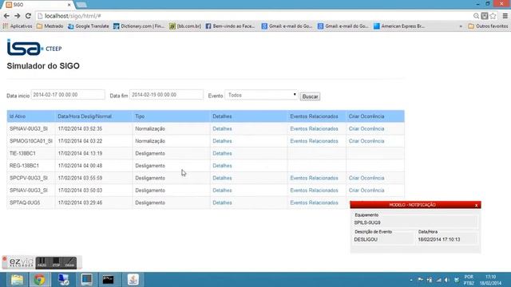Click the Chrome icon in the taskbar
The width and height of the screenshot is (511, 287).
click(x=39, y=280)
